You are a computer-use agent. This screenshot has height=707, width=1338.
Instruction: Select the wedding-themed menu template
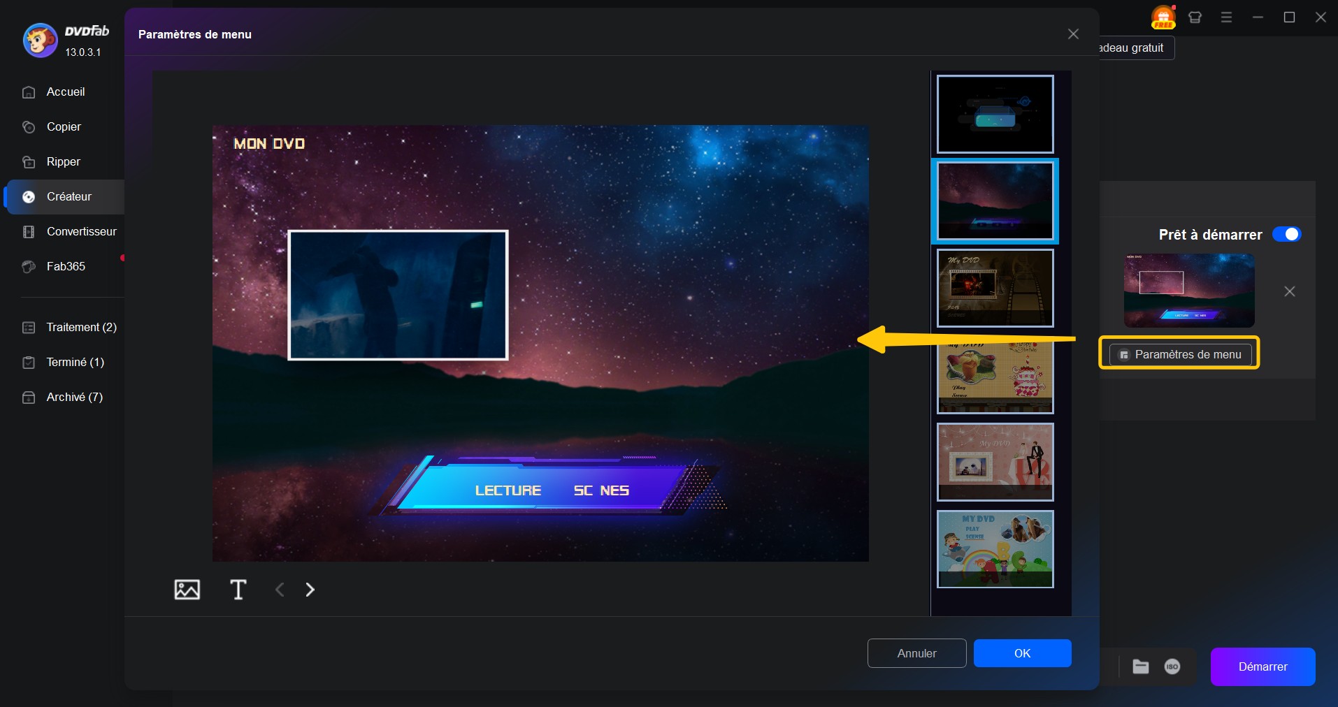(x=995, y=462)
